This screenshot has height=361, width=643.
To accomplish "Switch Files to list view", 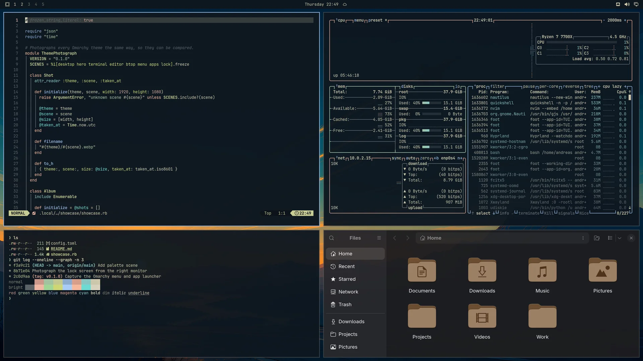I will pos(610,238).
